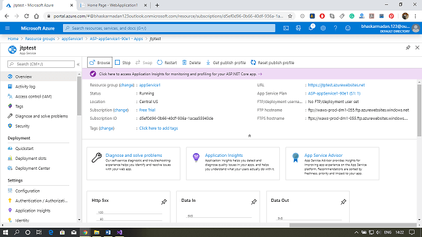
Task: Click the account avatar in the Azure header
Action: tap(416, 28)
